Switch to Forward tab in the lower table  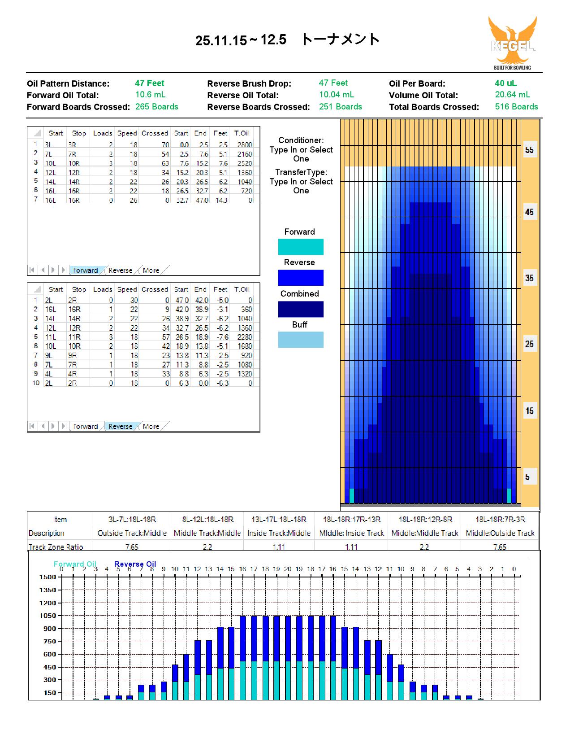pos(85,427)
